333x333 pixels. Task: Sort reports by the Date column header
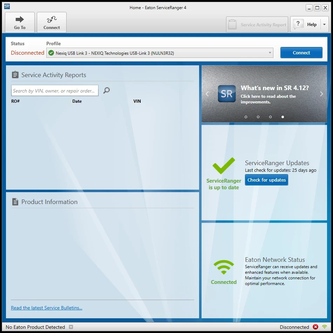click(x=77, y=101)
